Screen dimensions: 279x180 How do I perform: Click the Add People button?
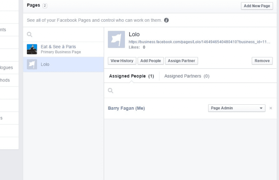tap(150, 61)
